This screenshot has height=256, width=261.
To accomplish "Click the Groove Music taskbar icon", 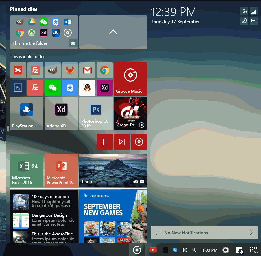I will 137,250.
